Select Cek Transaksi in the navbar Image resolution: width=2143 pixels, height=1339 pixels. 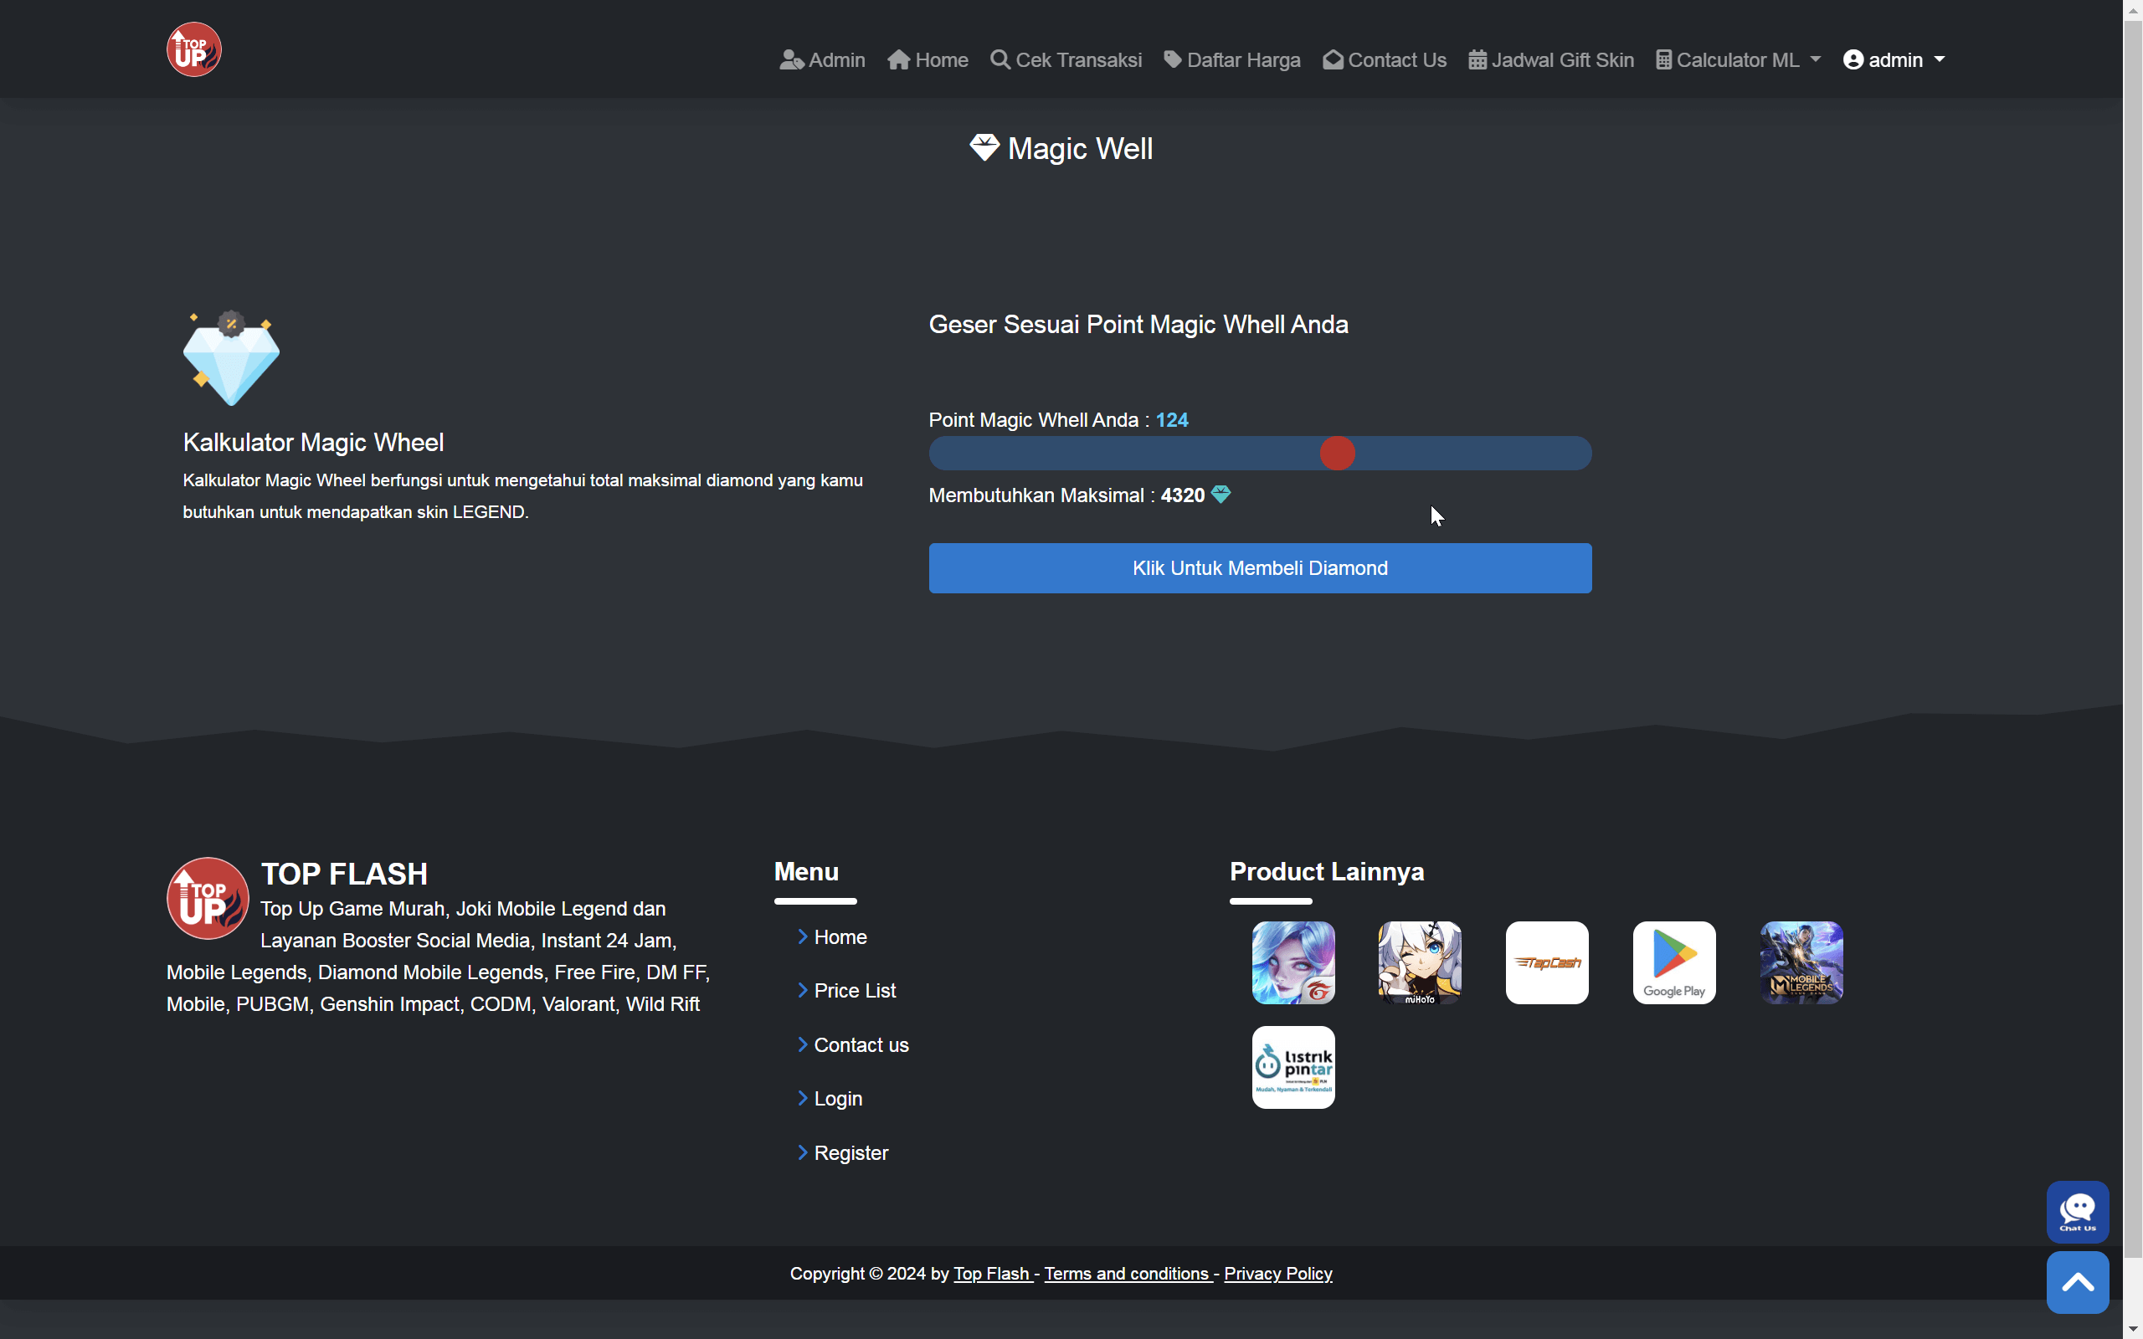coord(1066,59)
